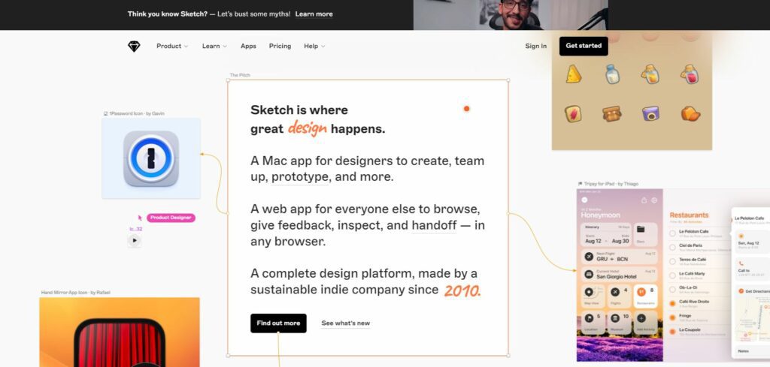770x367 pixels.
Task: Expand the Help dropdown menu
Action: pos(314,46)
